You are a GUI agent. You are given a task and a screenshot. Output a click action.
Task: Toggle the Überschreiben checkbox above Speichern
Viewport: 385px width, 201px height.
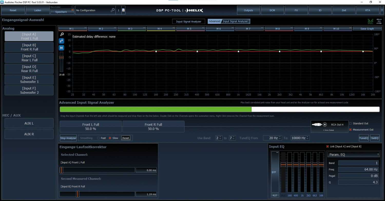point(73,7)
